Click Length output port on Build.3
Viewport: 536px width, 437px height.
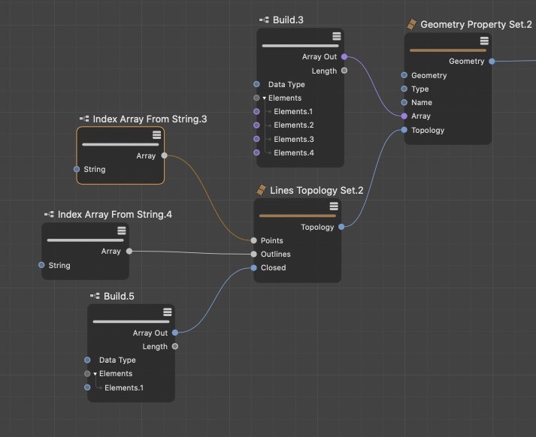point(344,71)
